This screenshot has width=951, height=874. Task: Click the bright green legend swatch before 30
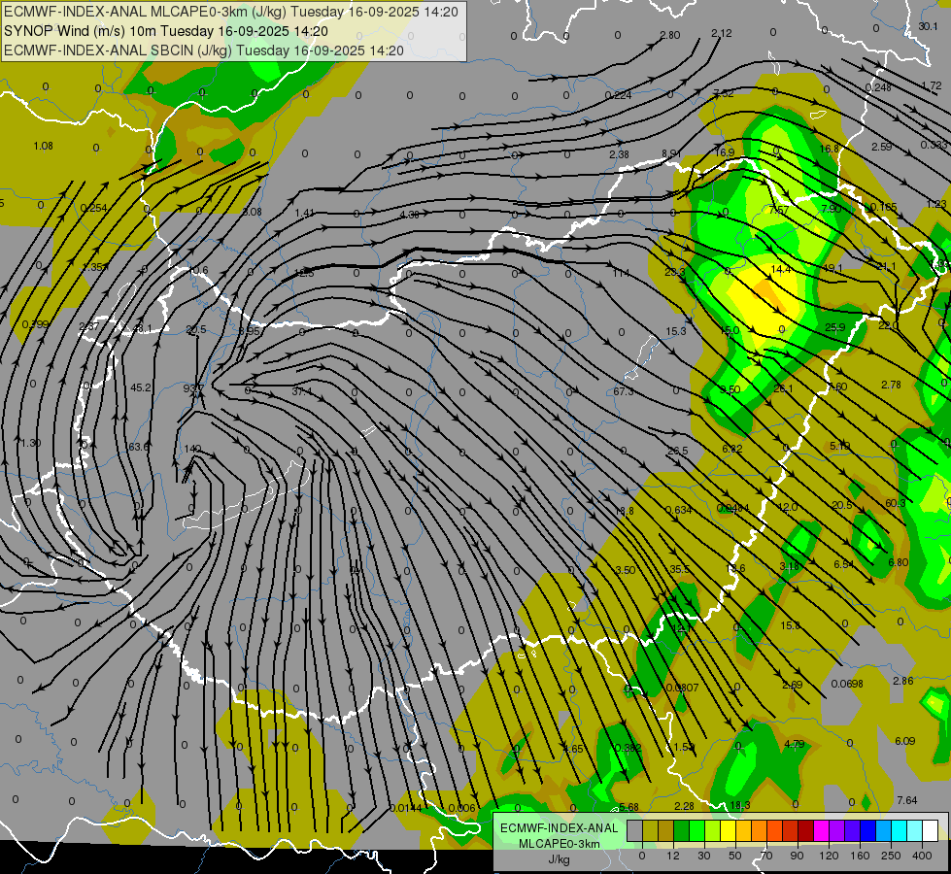696,830
